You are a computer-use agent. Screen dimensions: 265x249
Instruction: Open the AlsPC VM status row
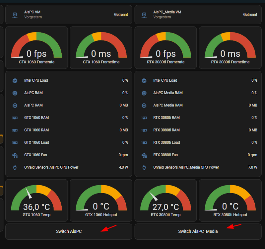69,15
